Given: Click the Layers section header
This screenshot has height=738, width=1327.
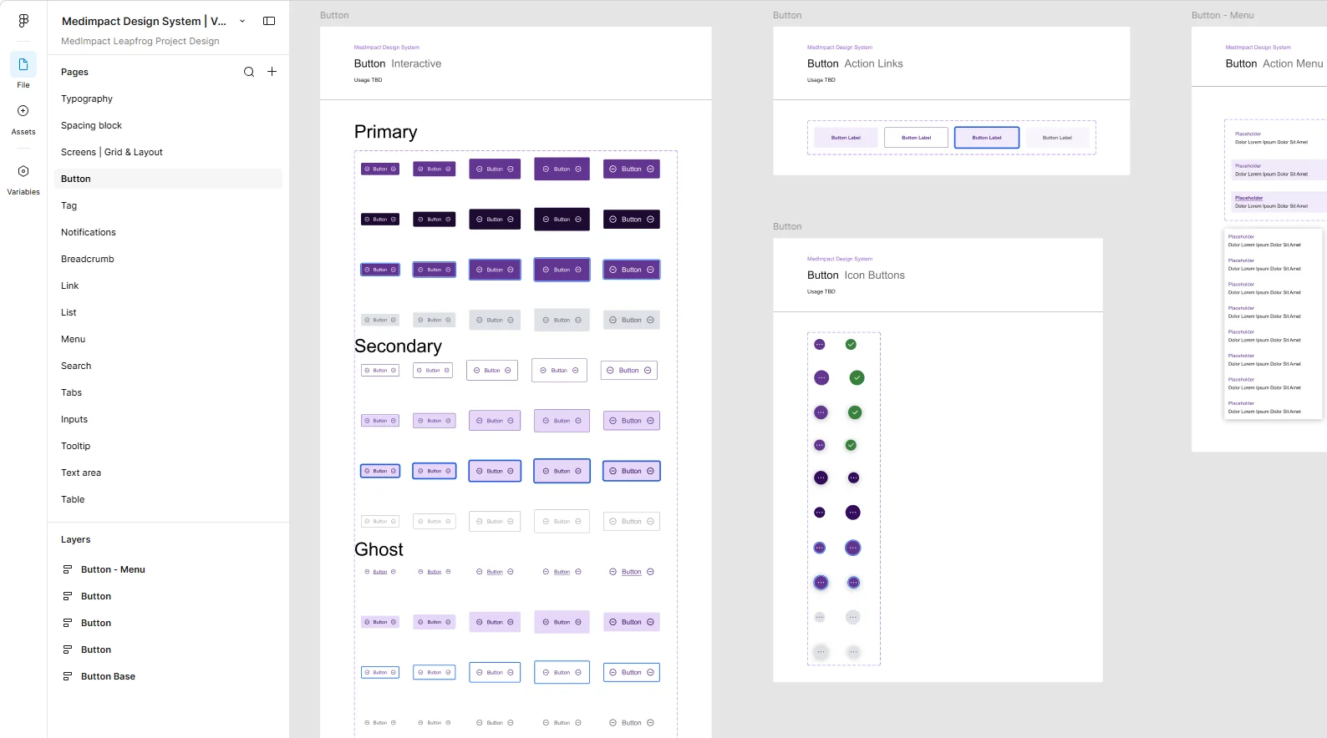Looking at the screenshot, I should pyautogui.click(x=75, y=539).
